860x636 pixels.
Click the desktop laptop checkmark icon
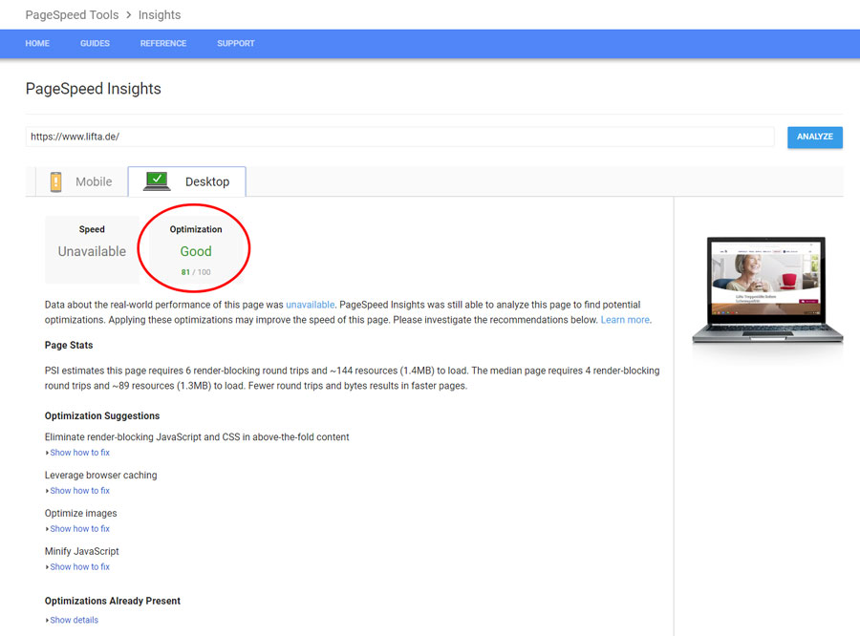[157, 180]
